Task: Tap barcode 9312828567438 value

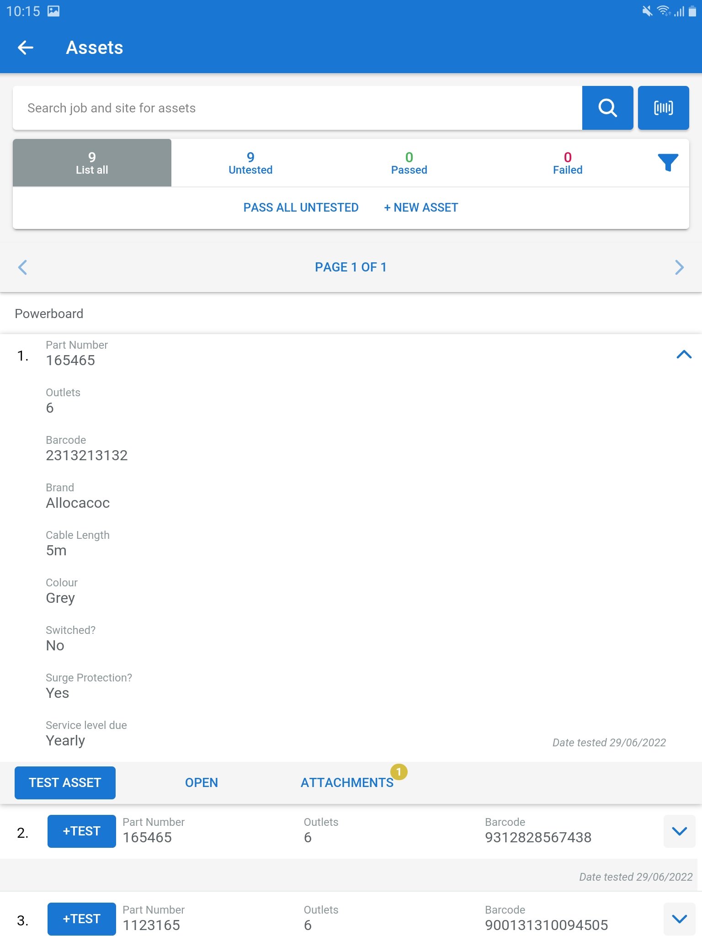Action: point(538,838)
